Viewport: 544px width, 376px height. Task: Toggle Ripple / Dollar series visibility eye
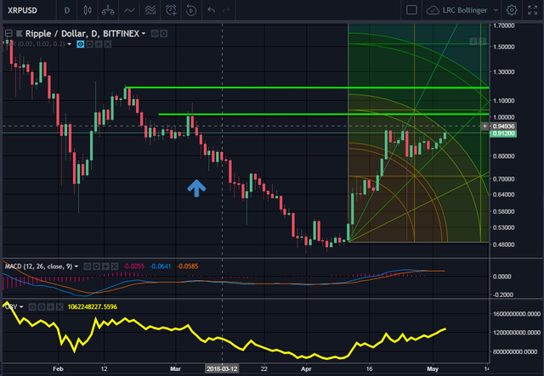155,34
